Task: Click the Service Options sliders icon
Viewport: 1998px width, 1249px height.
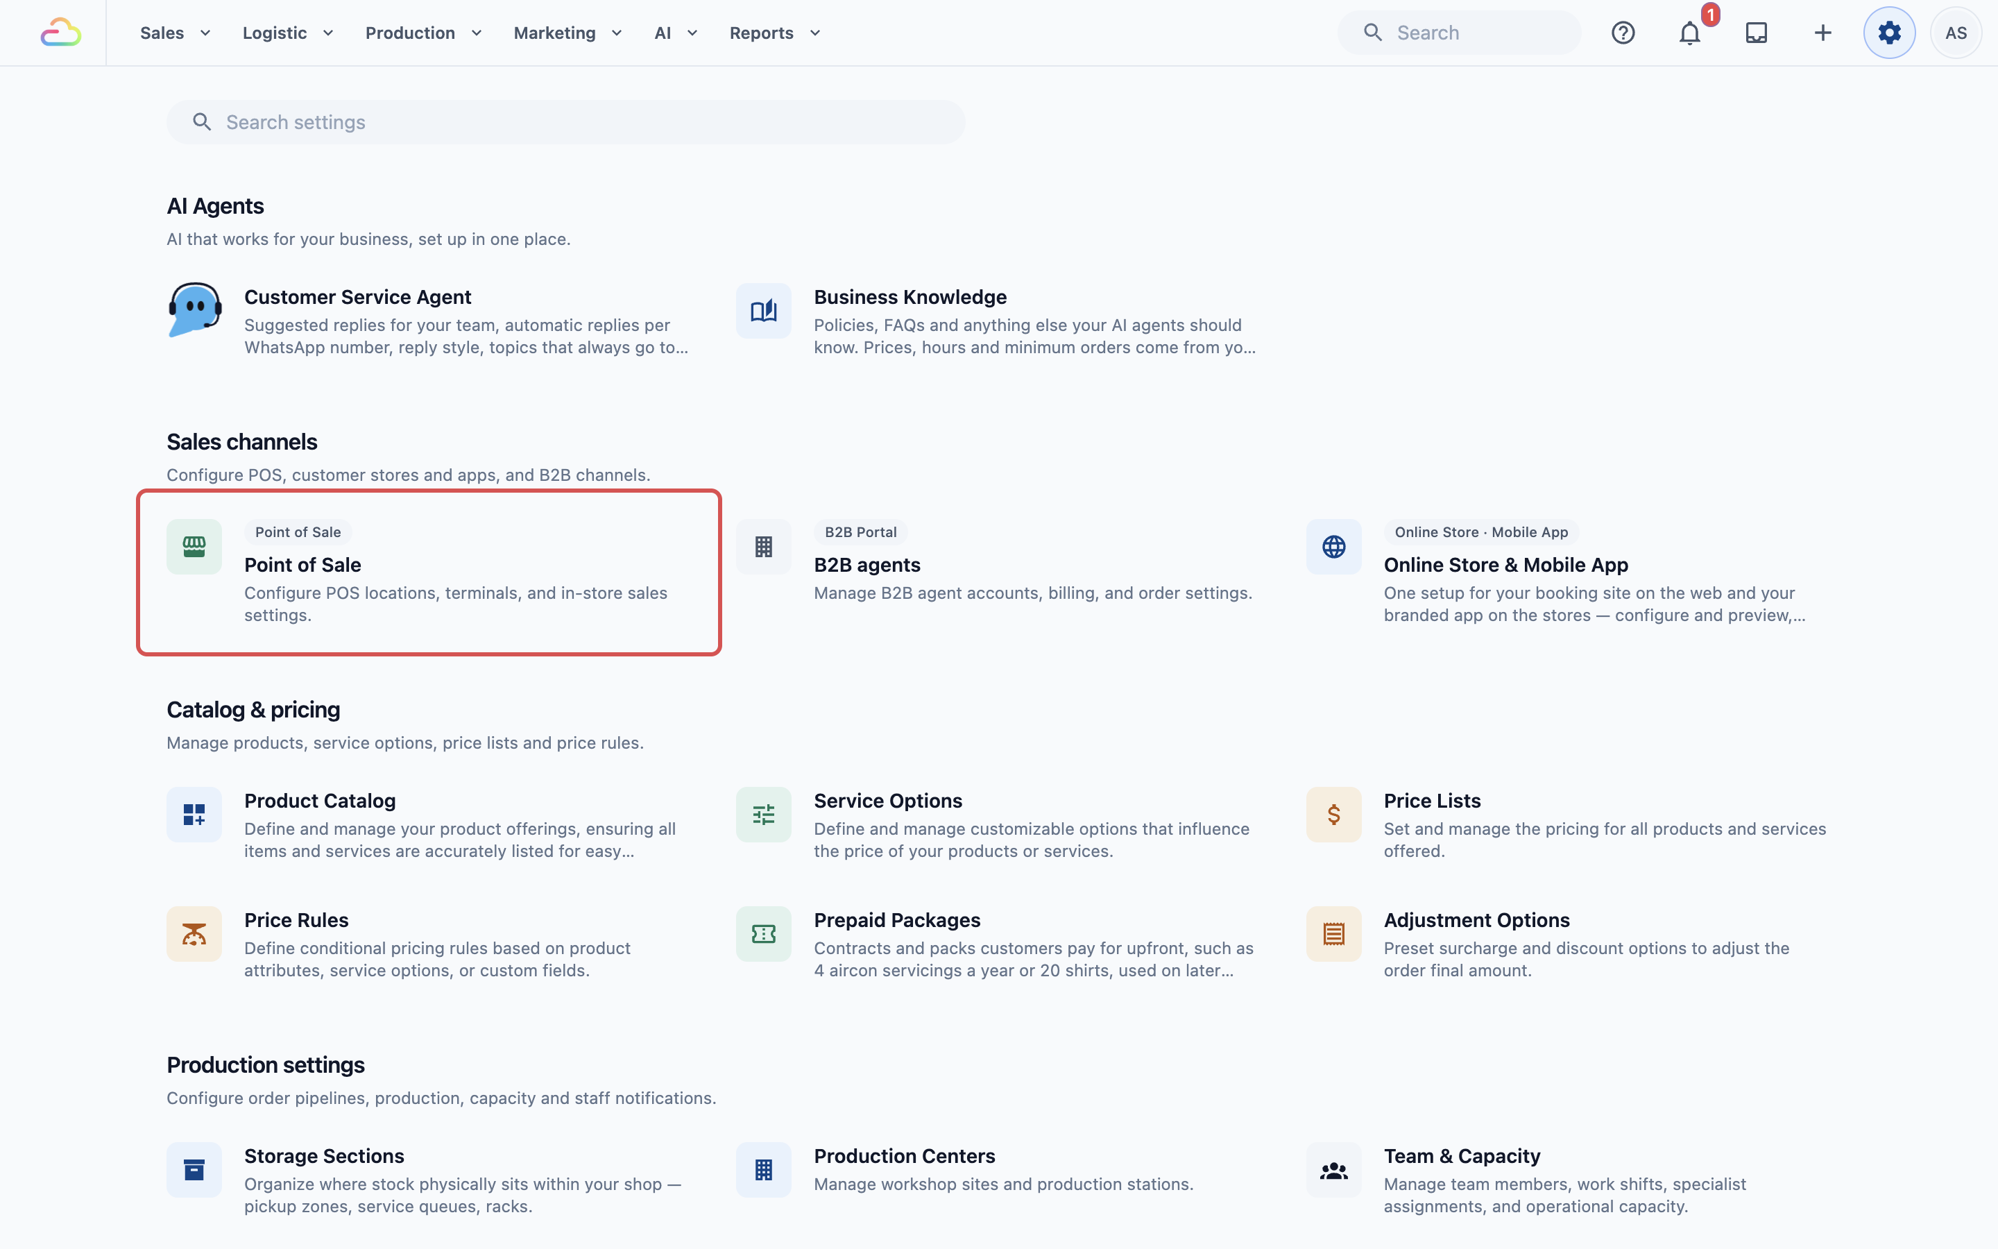Action: click(764, 815)
